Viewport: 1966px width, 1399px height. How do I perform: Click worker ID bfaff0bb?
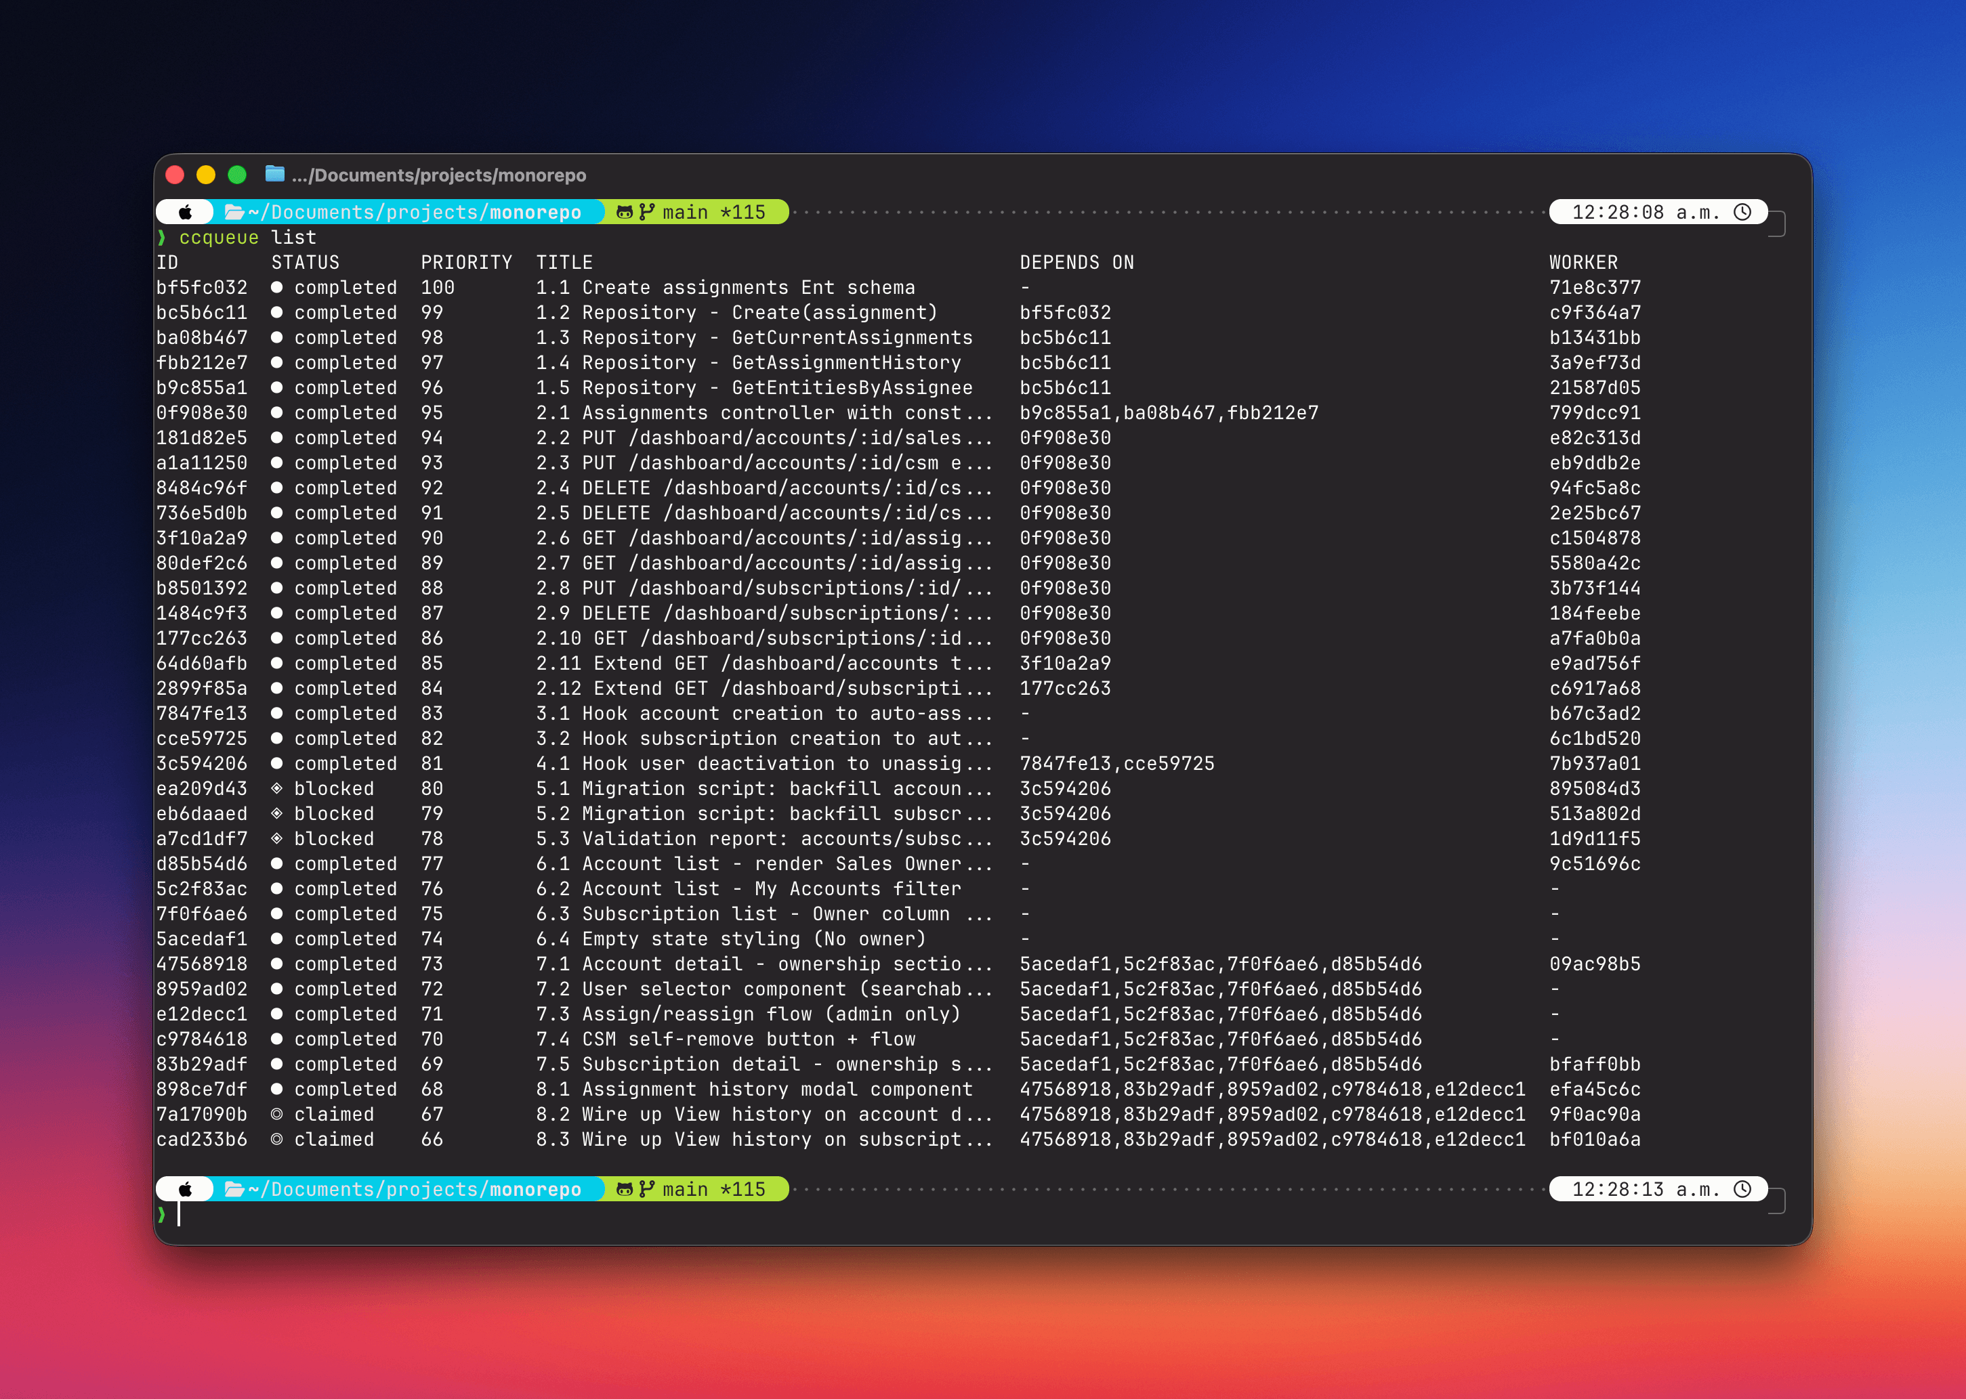coord(1595,1064)
